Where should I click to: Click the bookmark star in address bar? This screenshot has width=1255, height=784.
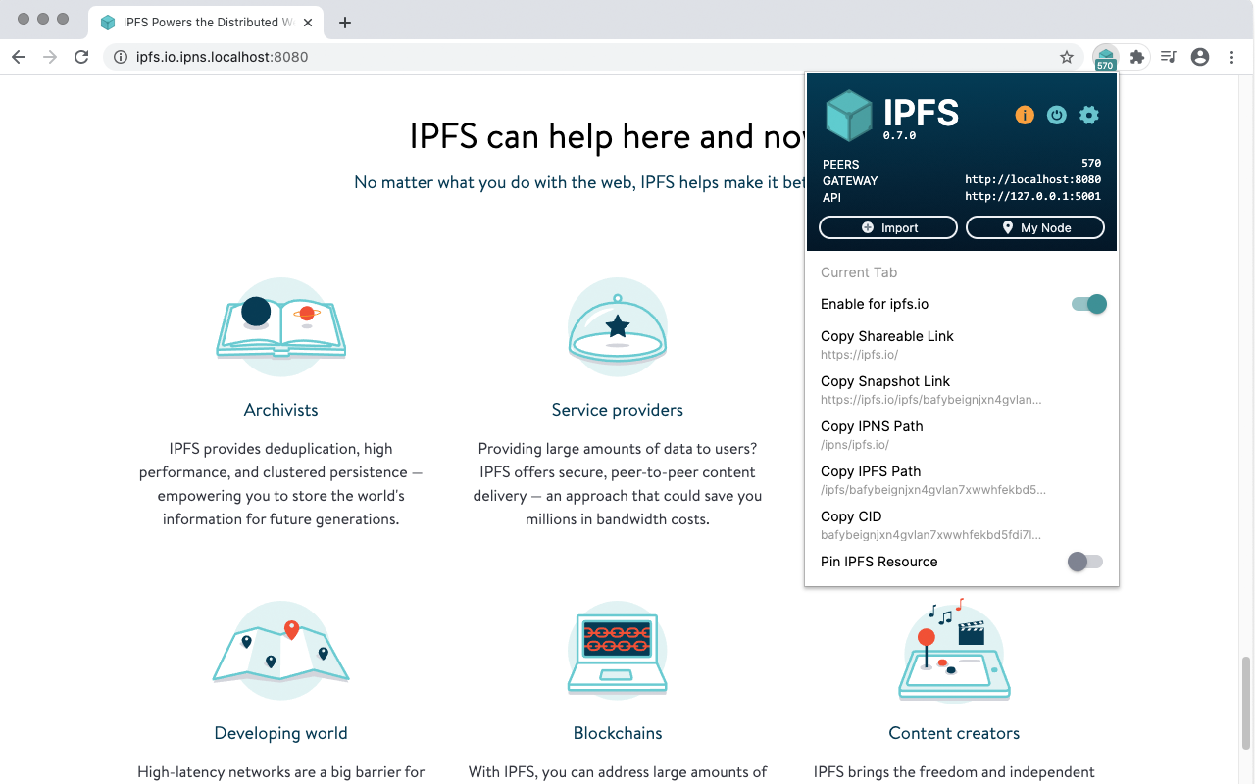pos(1066,57)
